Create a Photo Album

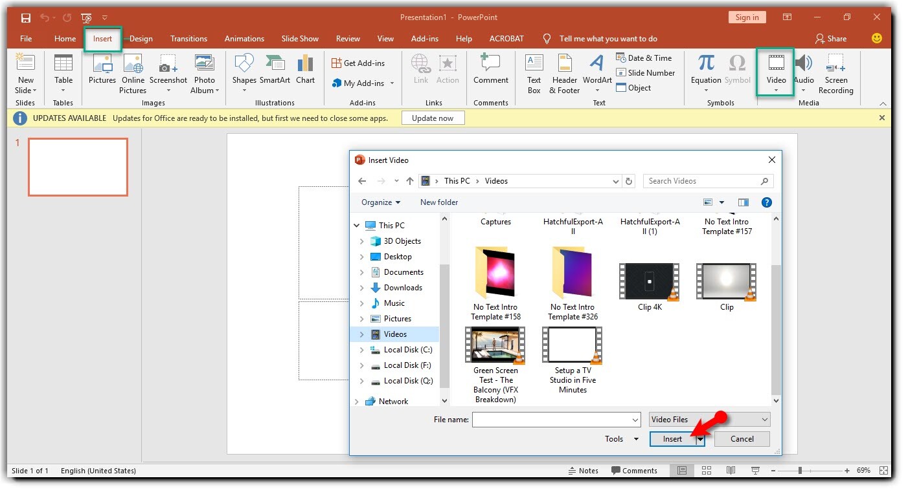[205, 74]
